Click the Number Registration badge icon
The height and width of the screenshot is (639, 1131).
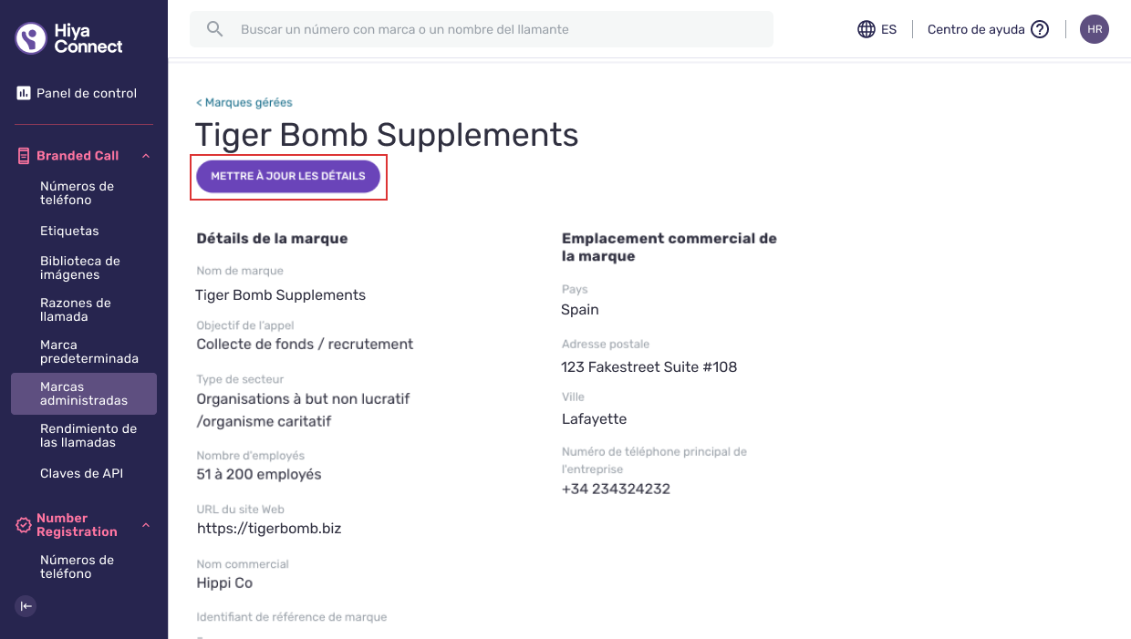[x=24, y=525]
